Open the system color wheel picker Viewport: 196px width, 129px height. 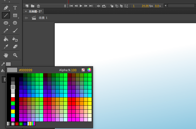click(x=89, y=70)
